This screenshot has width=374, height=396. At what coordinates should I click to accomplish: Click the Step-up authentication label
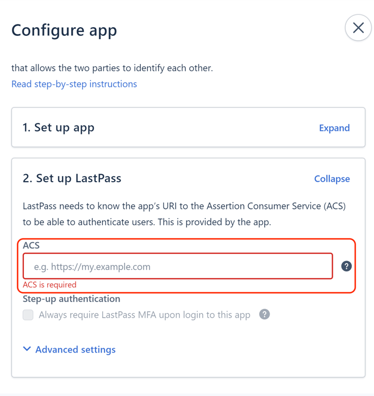[71, 299]
